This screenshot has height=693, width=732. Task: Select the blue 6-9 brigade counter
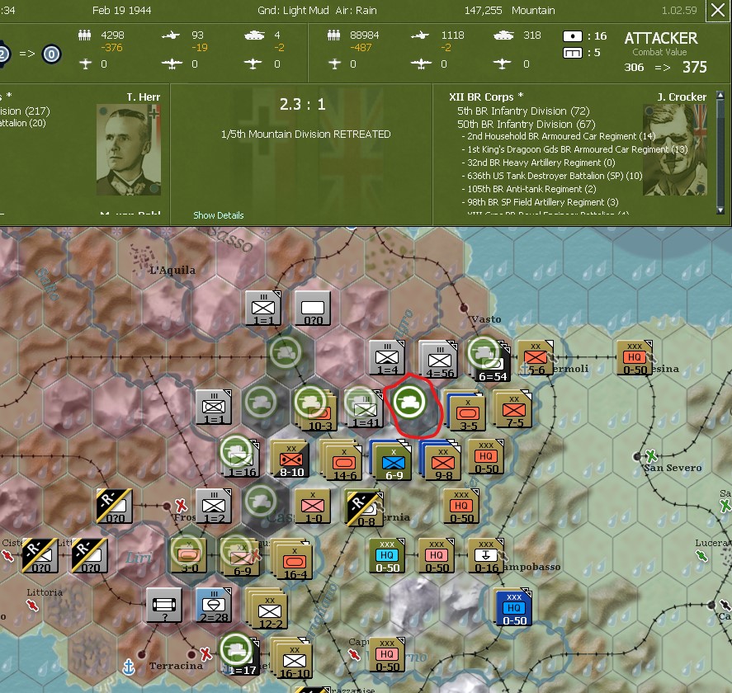coord(393,461)
